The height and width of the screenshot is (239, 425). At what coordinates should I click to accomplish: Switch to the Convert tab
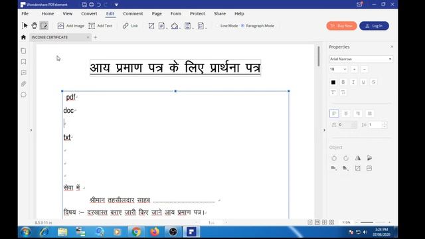coord(89,13)
